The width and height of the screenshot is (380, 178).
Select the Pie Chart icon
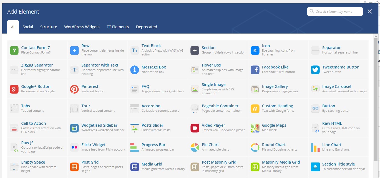195,148
